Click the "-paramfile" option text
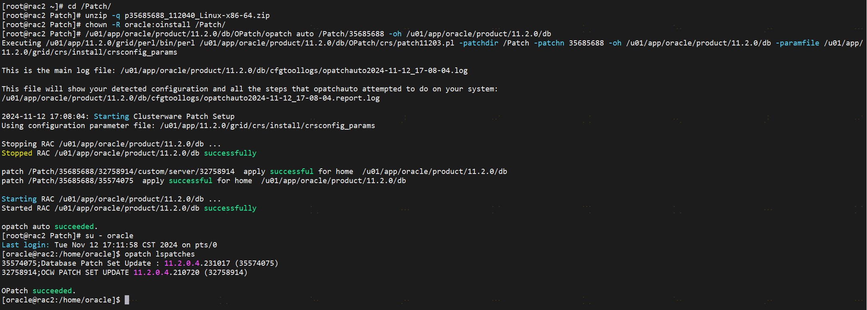Viewport: 867px width, 310px height. pyautogui.click(x=797, y=43)
